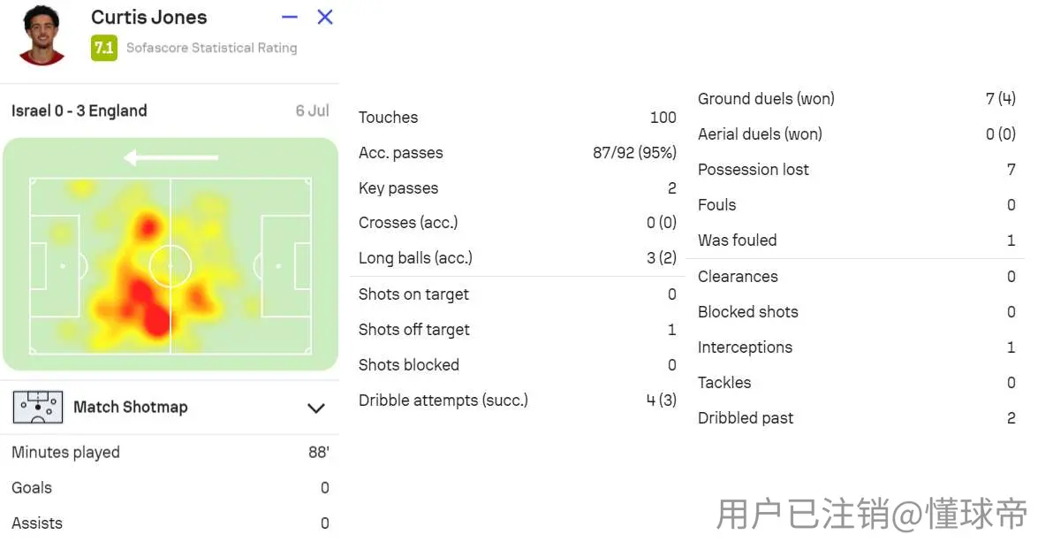Screen dimensions: 1038x542
Task: Click the Minutes played row
Action: coord(170,453)
